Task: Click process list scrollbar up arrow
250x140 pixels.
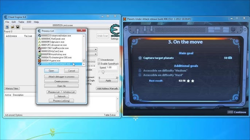Action: 84,36
